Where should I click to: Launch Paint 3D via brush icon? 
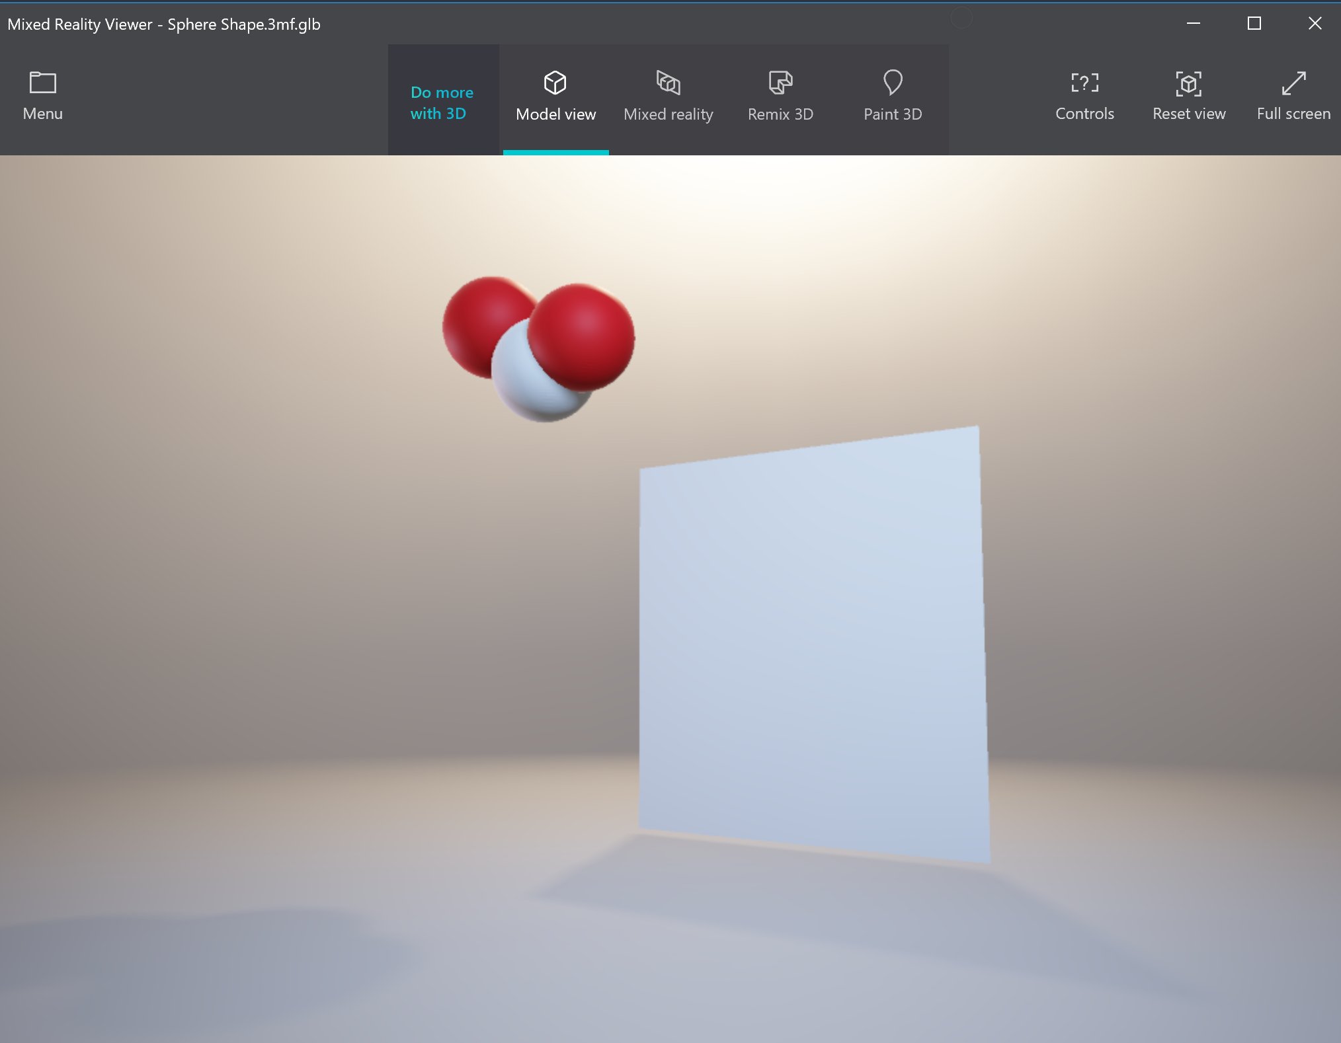click(893, 83)
